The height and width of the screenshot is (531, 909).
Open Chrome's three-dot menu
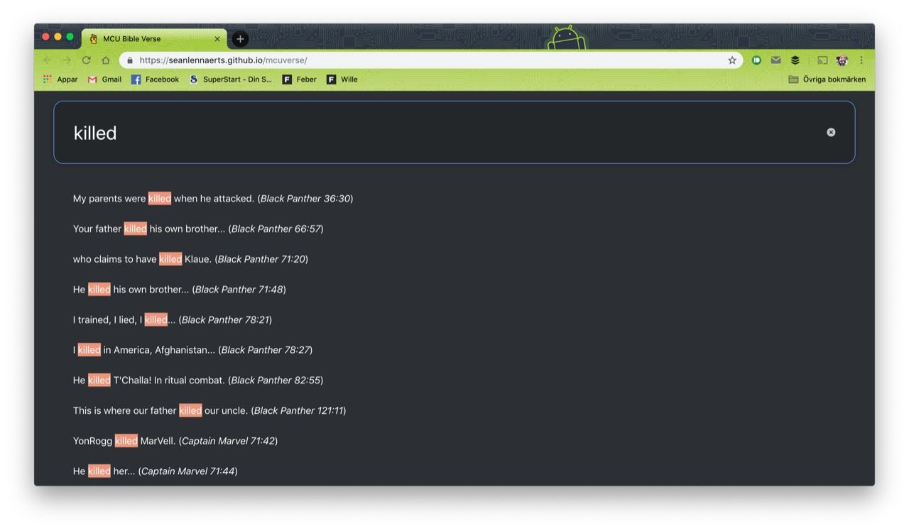861,60
